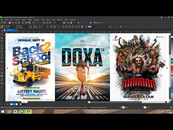173x130 pixels.
Task: Click Mirror vertically icon
Action: click(55, 27)
